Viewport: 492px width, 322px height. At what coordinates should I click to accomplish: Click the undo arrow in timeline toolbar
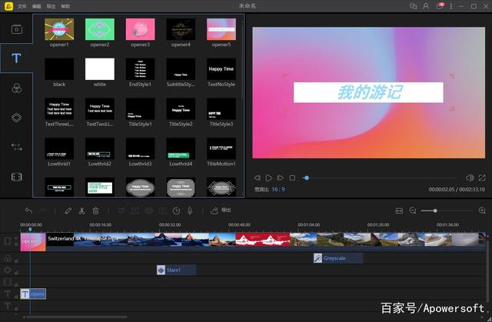click(x=28, y=210)
